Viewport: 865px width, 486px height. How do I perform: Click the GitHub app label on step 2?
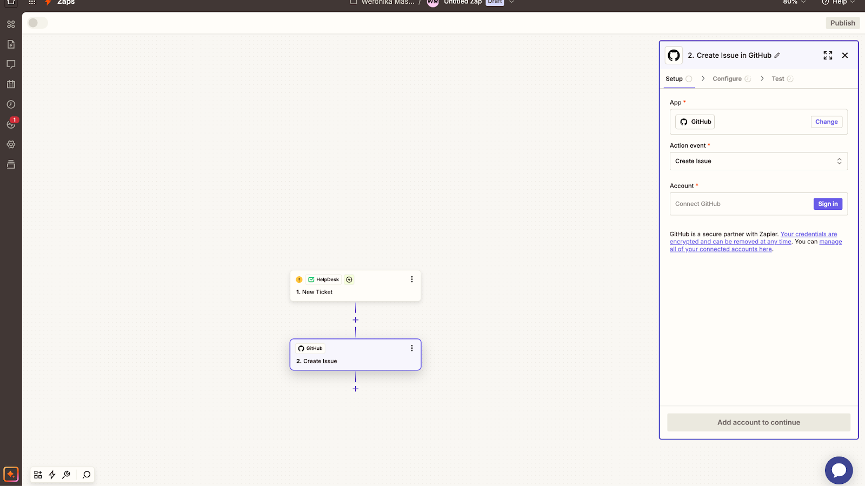(x=310, y=348)
